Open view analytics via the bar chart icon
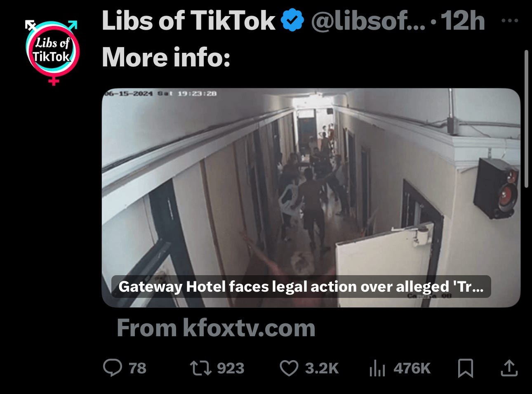The image size is (532, 394). [377, 368]
